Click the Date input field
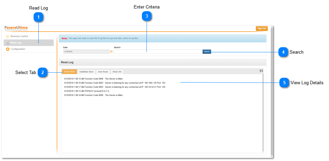Image resolution: width=329 pixels, height=161 pixels. pyautogui.click(x=86, y=52)
